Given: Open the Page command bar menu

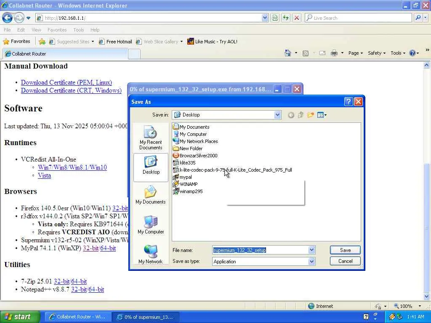Looking at the screenshot, I should click(x=355, y=53).
